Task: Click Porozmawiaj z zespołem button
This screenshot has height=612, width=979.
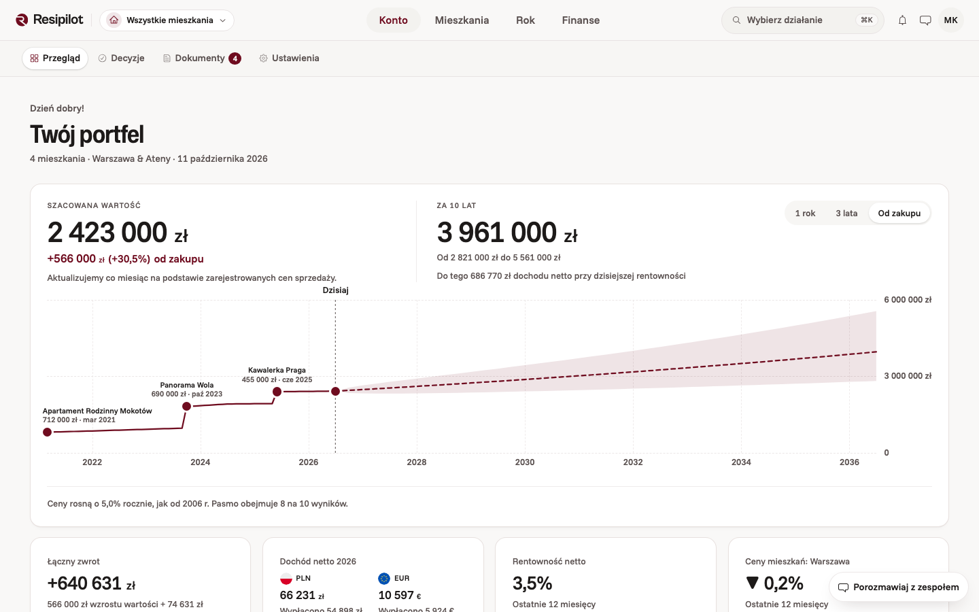Action: click(x=898, y=587)
